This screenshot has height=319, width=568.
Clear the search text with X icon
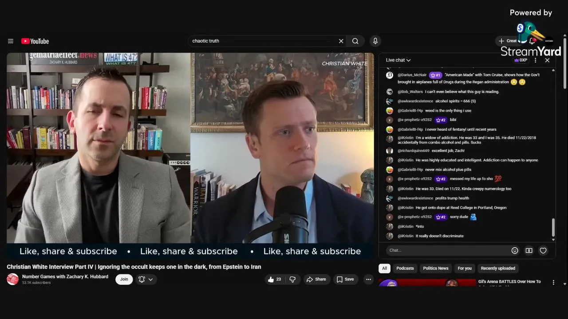click(341, 41)
